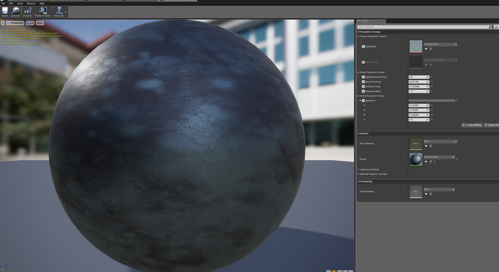Browse to Parent CeilingGroupA asset
Image resolution: width=499 pixels, height=272 pixels.
tap(431, 162)
